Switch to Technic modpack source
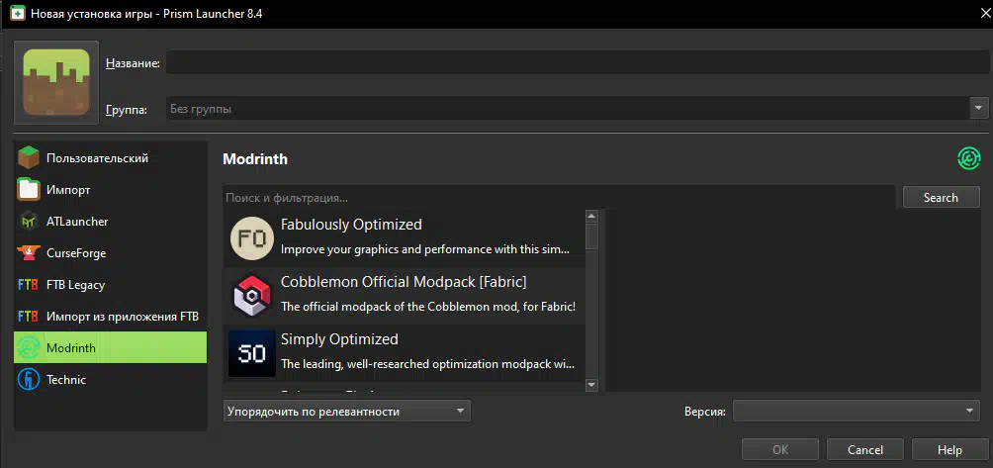Screen dimensions: 993x468 [110, 379]
